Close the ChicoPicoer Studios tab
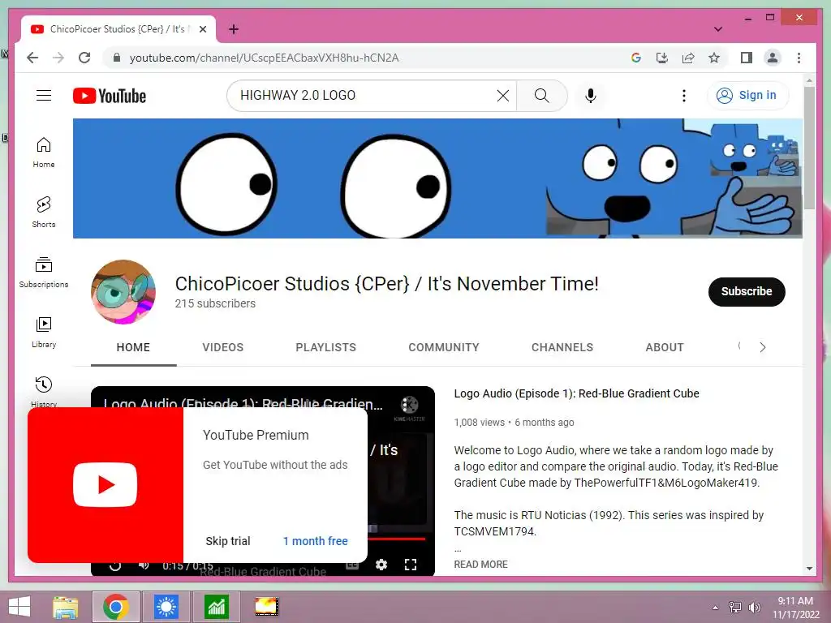 (x=202, y=29)
